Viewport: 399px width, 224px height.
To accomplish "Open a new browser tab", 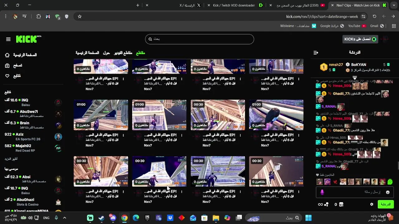I will click(138, 5).
